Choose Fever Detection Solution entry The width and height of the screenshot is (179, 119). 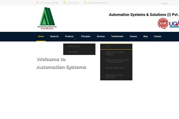116,76
